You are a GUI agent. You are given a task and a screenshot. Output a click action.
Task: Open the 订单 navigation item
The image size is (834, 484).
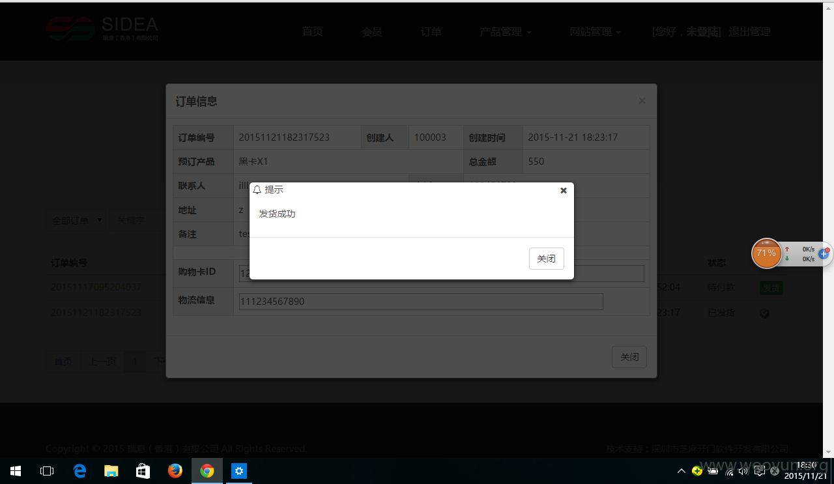pos(431,31)
